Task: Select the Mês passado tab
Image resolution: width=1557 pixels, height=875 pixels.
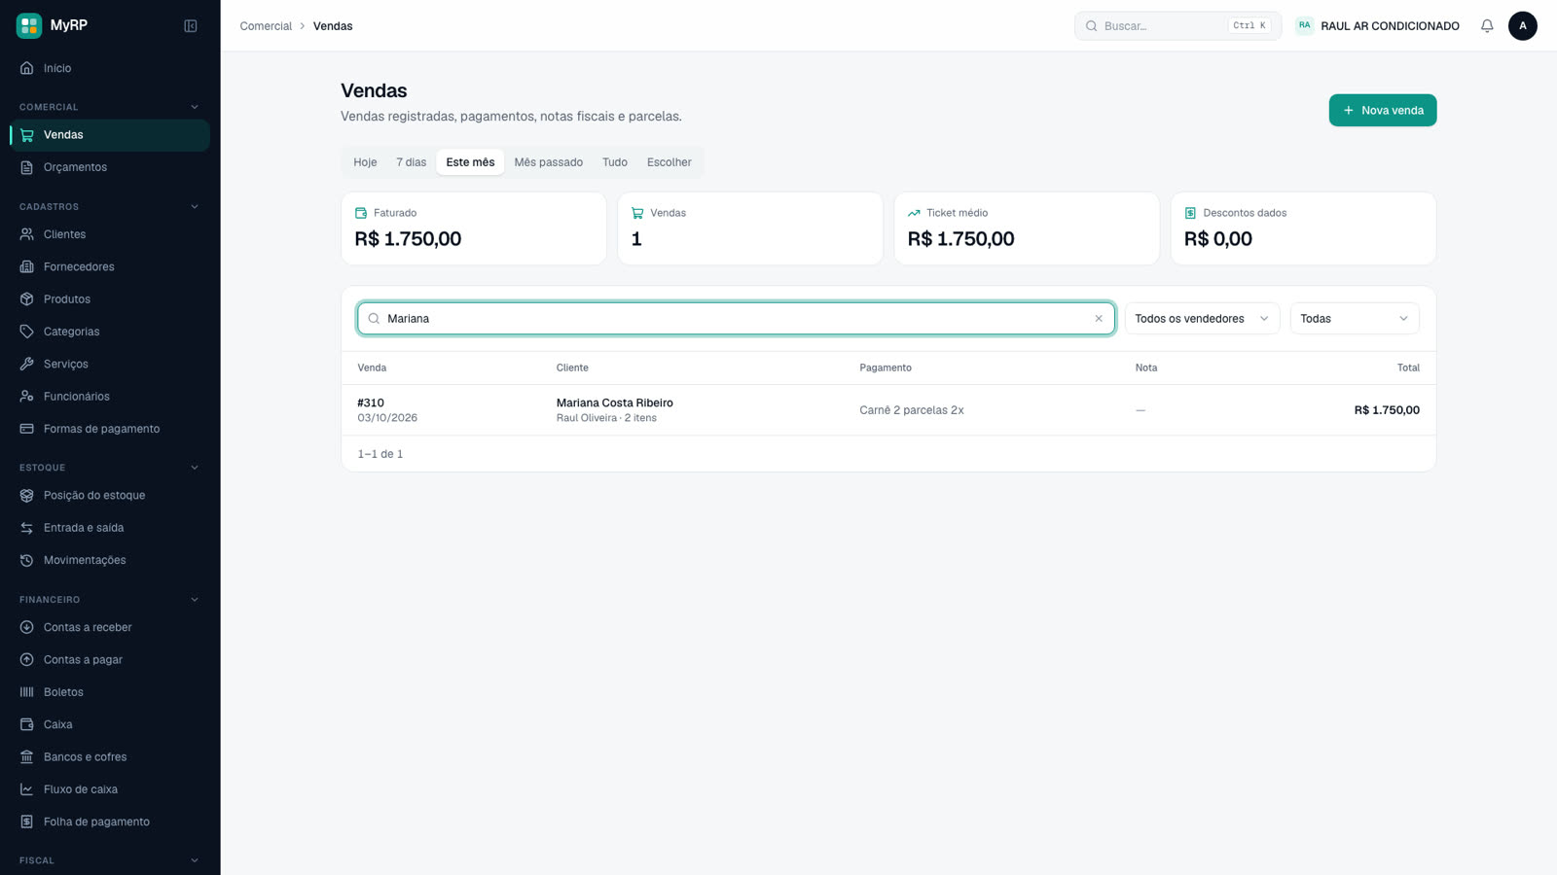Action: [549, 162]
